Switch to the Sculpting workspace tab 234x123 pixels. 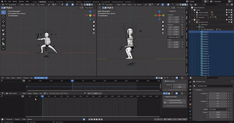[51, 1]
